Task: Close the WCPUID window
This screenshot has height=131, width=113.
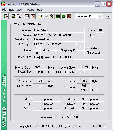Action: (109, 4)
